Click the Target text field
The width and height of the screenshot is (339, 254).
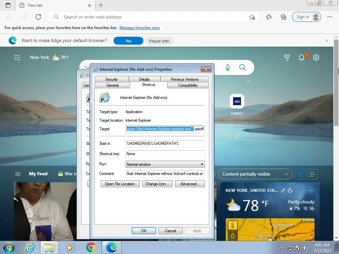165,129
